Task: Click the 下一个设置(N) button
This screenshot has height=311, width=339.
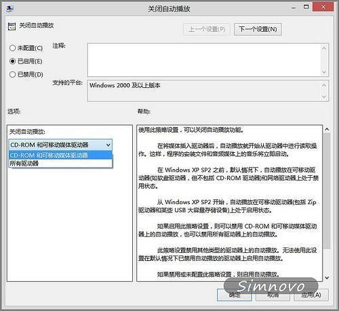Action: click(x=258, y=29)
